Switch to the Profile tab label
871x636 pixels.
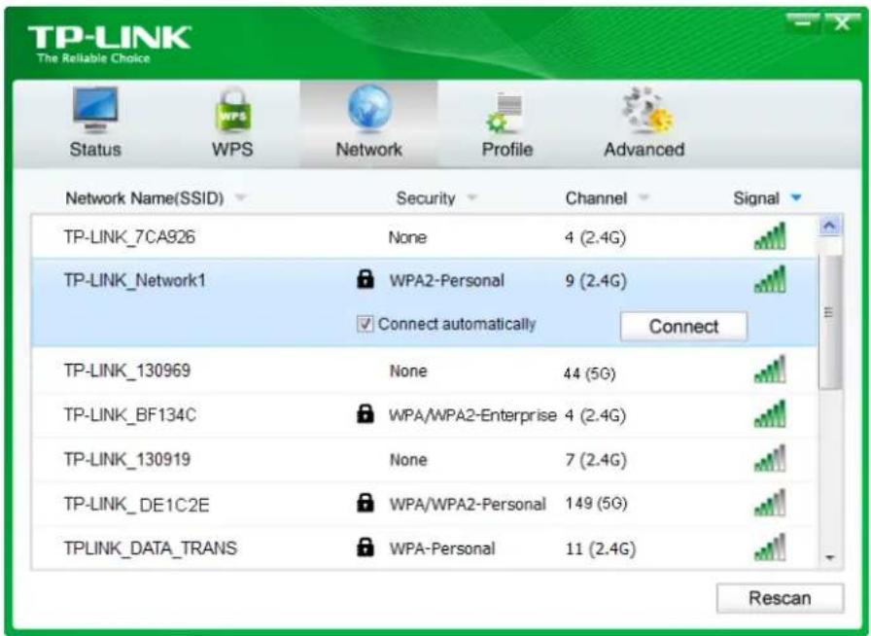coord(507,149)
